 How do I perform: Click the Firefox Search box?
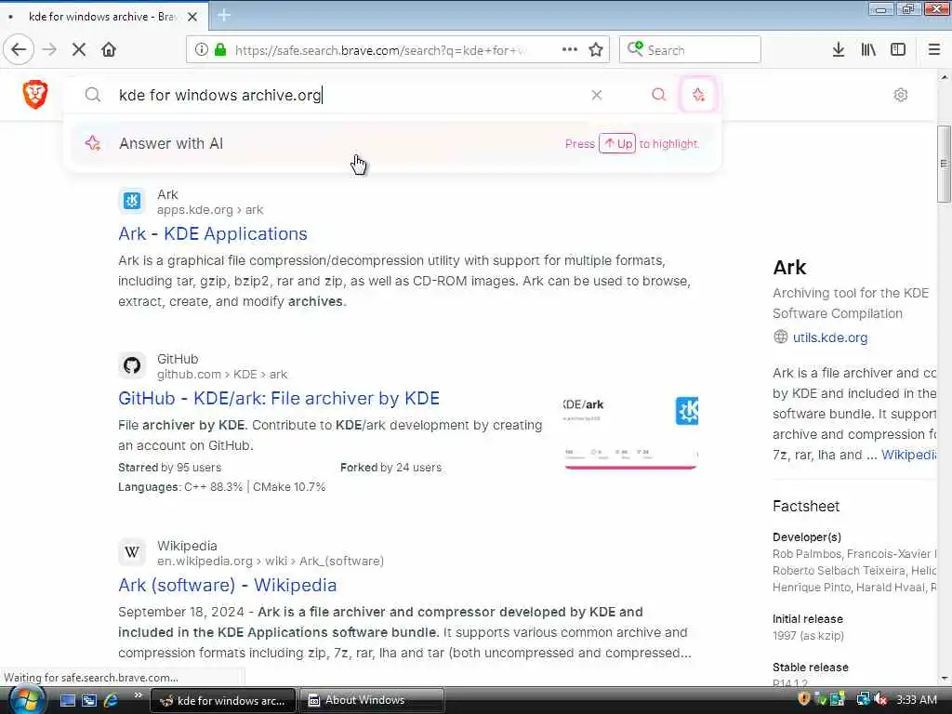tap(690, 50)
